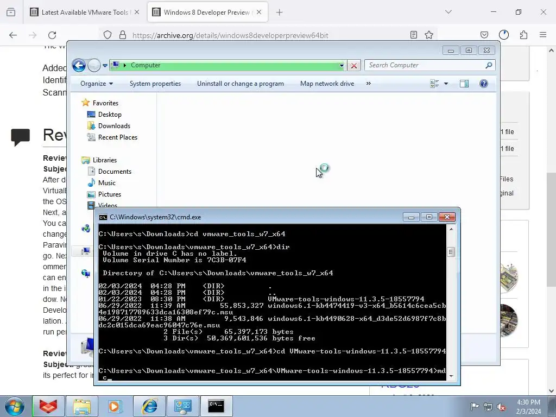Click Map network drive
The height and width of the screenshot is (417, 556).
(x=327, y=84)
